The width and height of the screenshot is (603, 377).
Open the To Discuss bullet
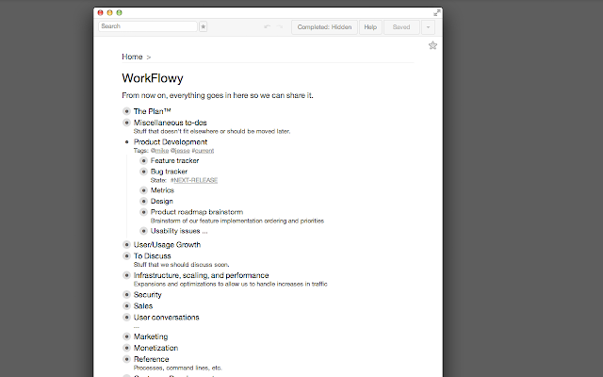[126, 255]
